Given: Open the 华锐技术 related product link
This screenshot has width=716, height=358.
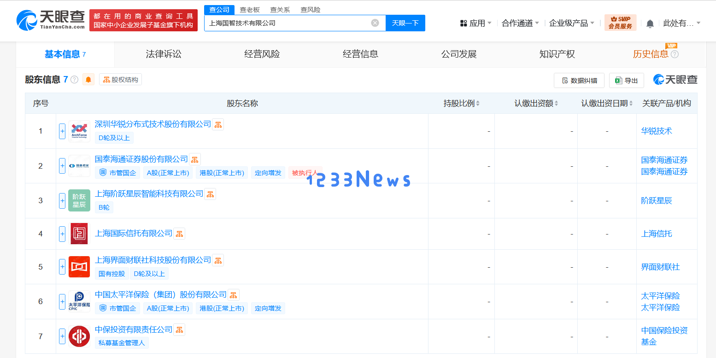Looking at the screenshot, I should click(657, 131).
